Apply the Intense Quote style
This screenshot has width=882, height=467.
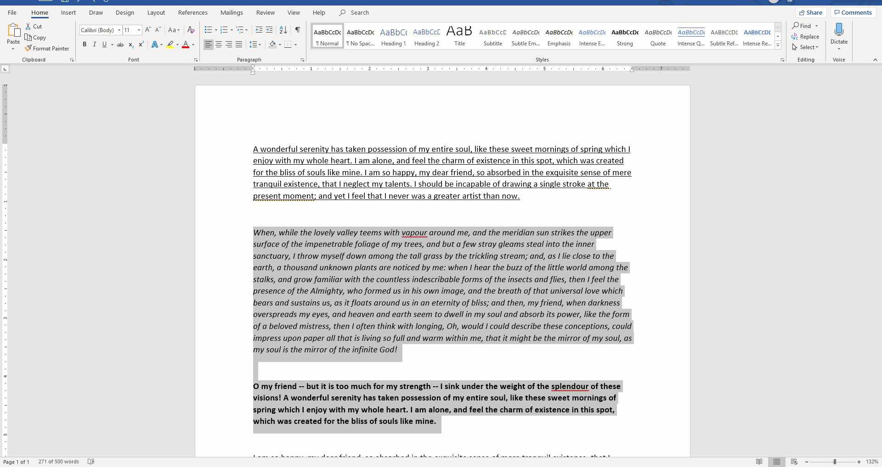(691, 36)
